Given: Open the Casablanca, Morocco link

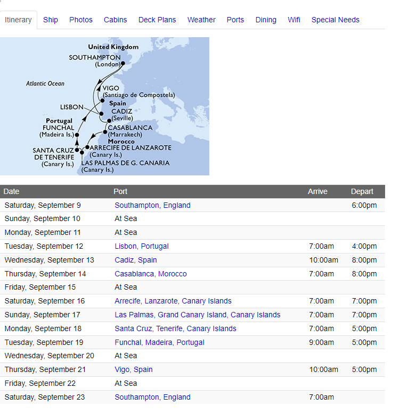Looking at the screenshot, I should click(151, 274).
